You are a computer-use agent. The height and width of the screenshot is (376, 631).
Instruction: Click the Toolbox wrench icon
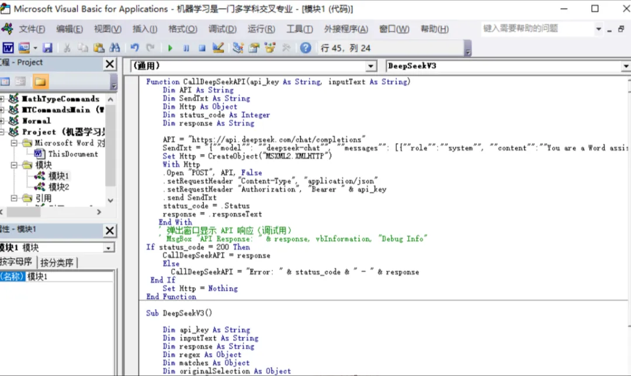click(x=286, y=48)
